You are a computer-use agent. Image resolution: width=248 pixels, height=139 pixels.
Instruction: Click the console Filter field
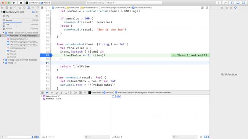(185, 137)
